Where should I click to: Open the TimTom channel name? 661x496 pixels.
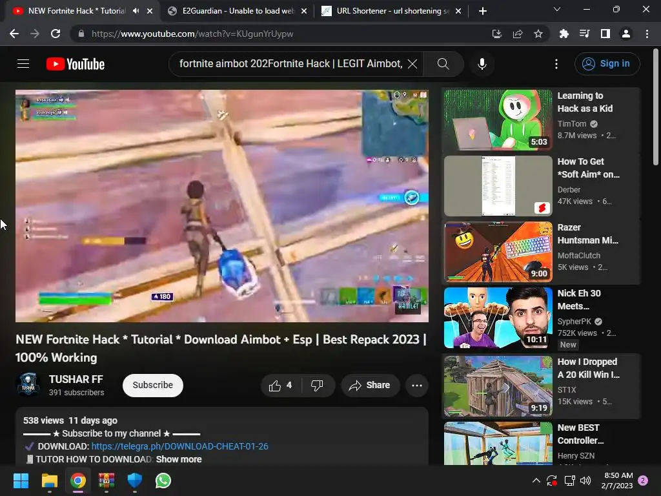[x=572, y=123]
